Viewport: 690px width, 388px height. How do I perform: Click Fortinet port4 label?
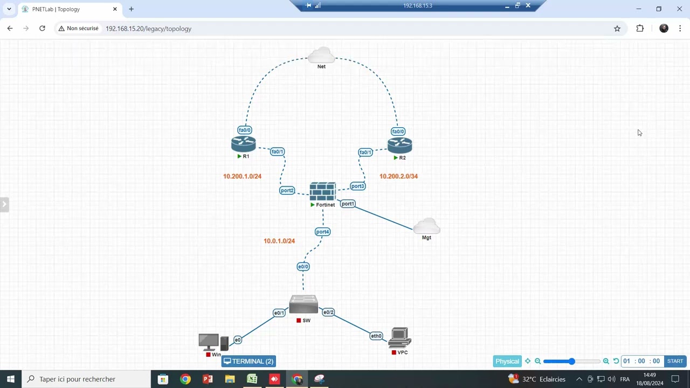coord(322,232)
